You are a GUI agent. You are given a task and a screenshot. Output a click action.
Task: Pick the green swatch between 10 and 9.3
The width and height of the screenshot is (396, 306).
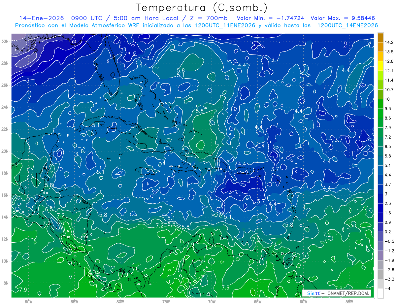pyautogui.click(x=380, y=104)
